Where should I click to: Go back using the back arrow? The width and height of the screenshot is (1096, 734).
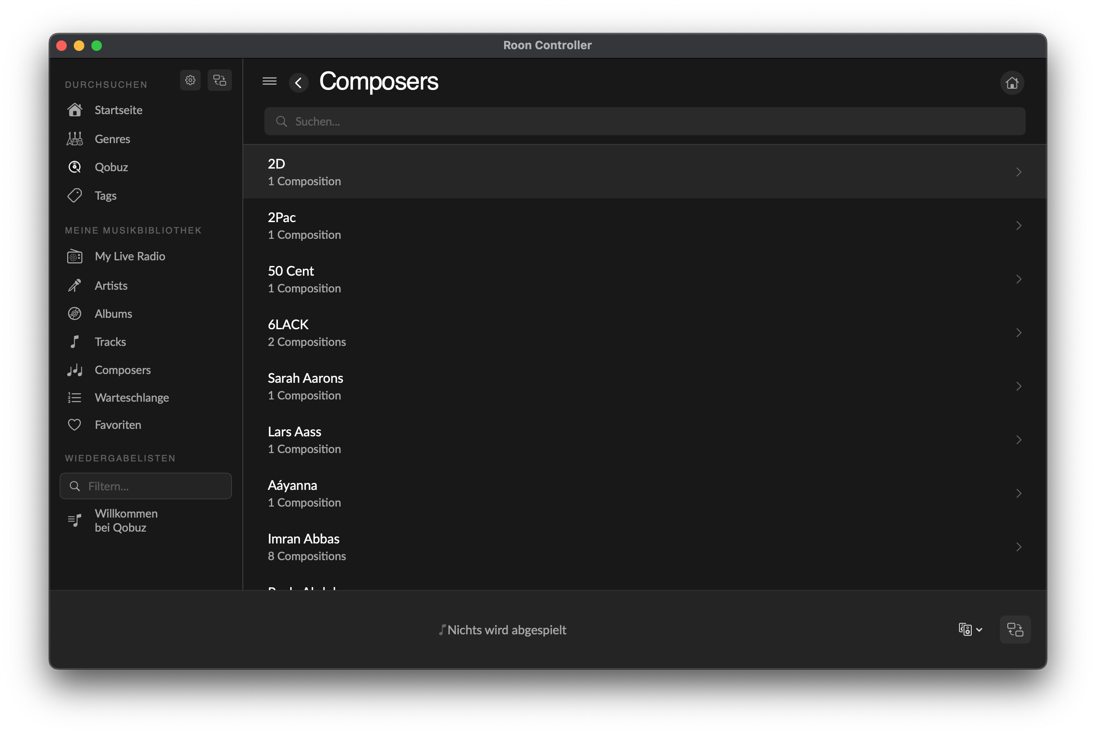(298, 83)
